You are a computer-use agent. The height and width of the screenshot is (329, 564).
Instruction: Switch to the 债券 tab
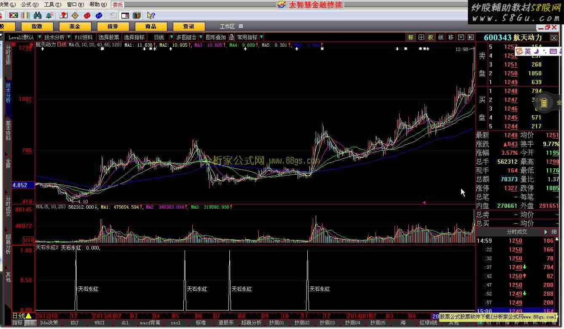[113, 26]
